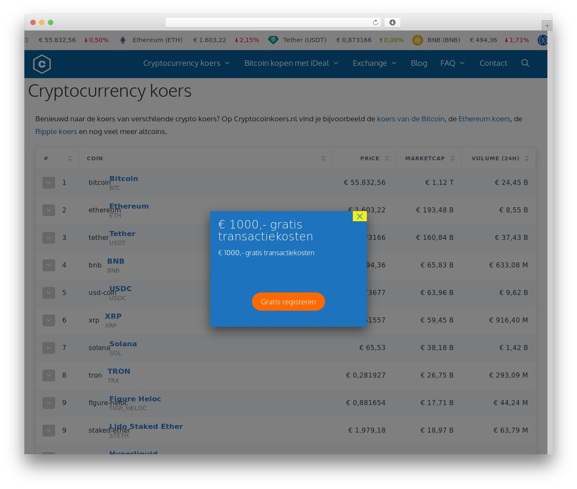Open the FAQ menu
The width and height of the screenshot is (577, 489).
click(453, 63)
